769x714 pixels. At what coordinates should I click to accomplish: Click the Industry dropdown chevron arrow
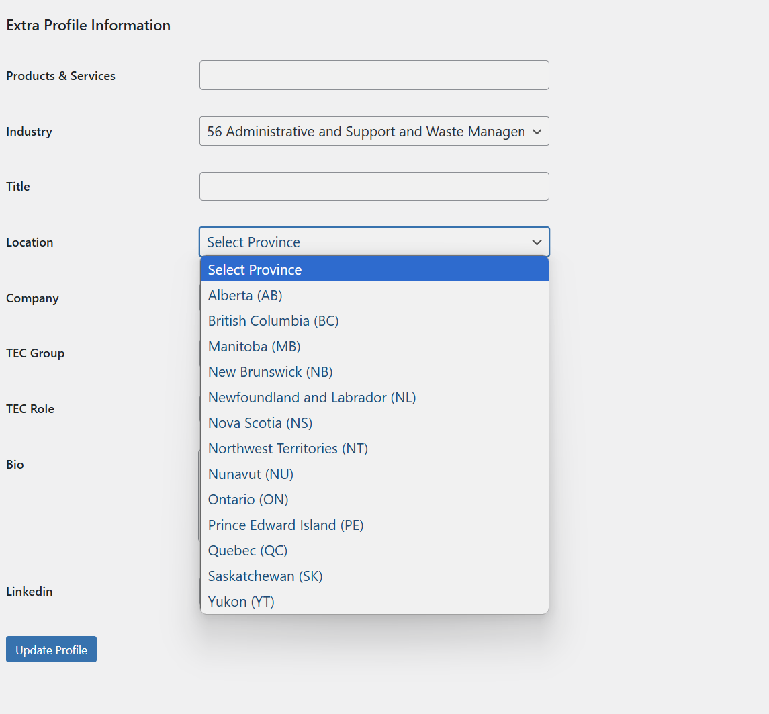537,132
